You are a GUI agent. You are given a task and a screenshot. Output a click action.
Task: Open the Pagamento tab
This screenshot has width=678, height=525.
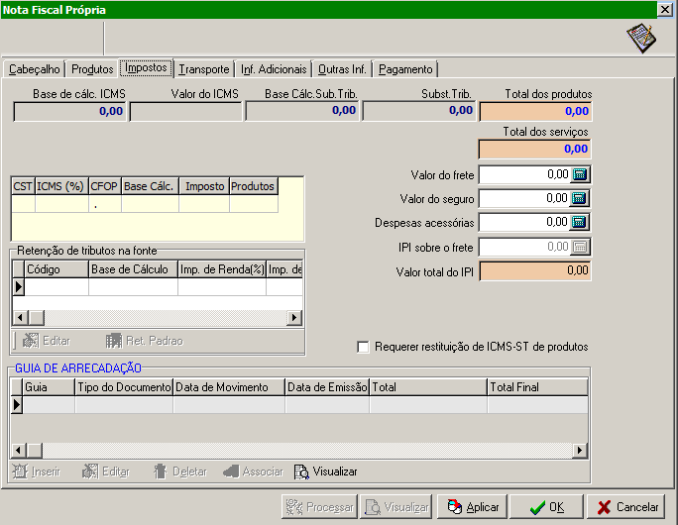click(x=405, y=69)
